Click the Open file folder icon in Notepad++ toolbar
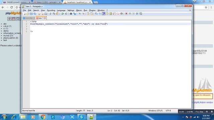This screenshot has height=120, width=214. tap(27, 14)
